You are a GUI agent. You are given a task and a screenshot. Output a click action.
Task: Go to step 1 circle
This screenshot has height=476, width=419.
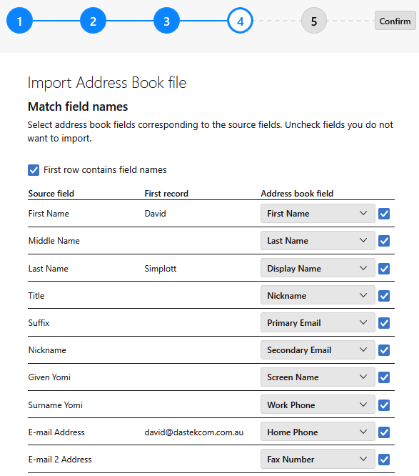tap(19, 21)
